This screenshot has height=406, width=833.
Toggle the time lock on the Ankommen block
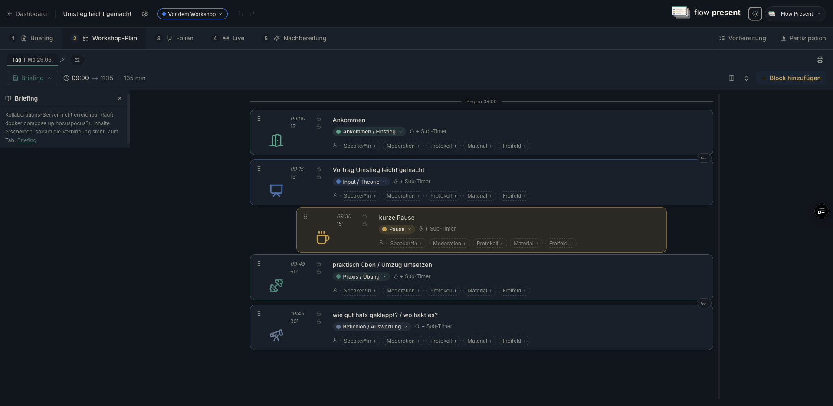pyautogui.click(x=318, y=119)
